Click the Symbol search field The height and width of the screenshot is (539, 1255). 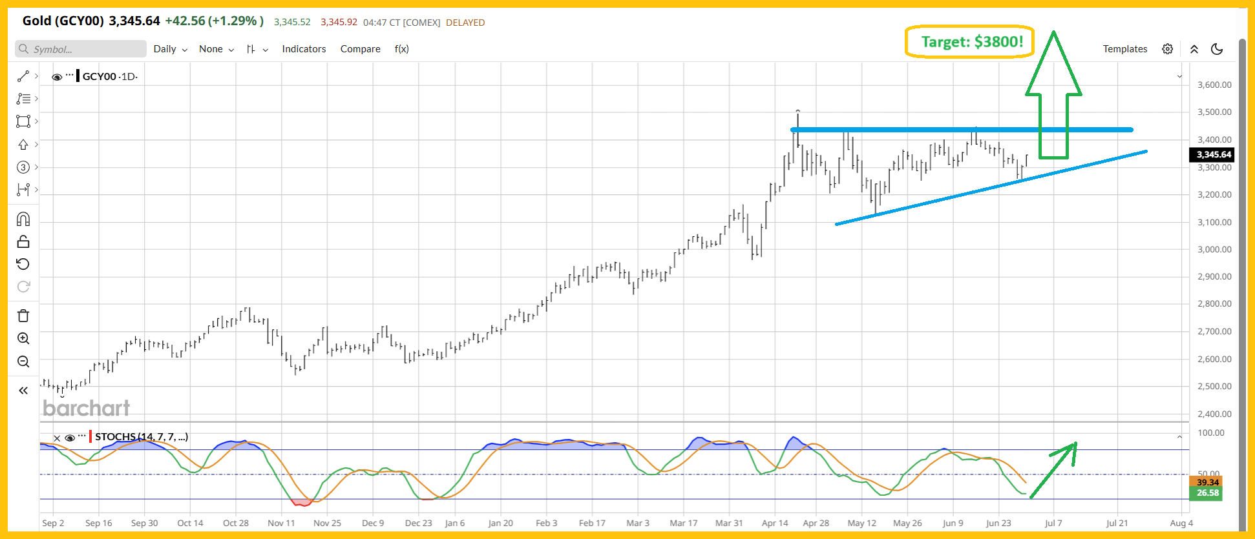(81, 49)
